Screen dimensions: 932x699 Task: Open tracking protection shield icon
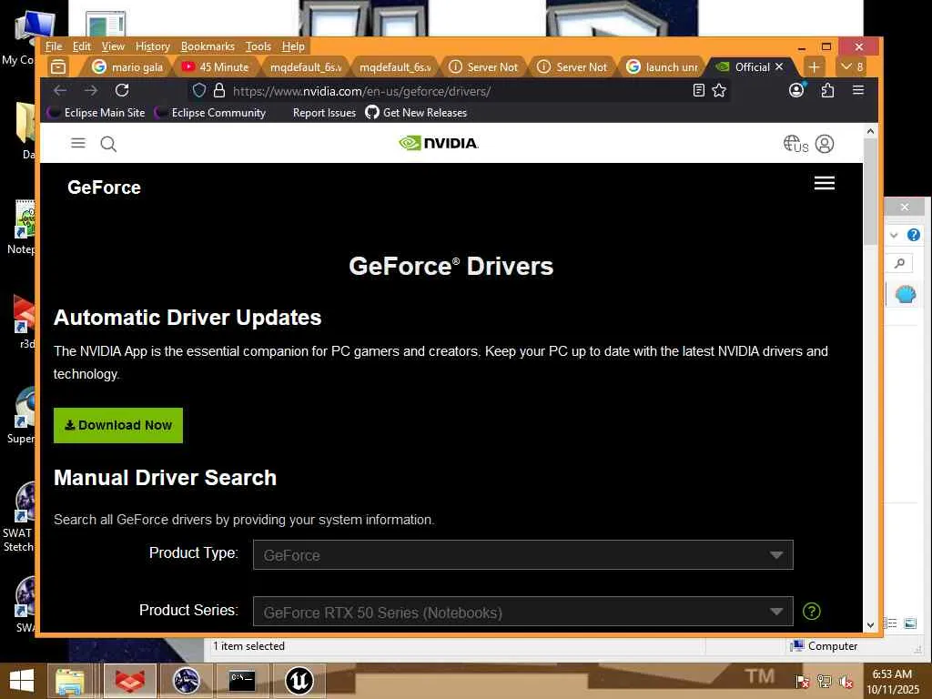pyautogui.click(x=199, y=90)
